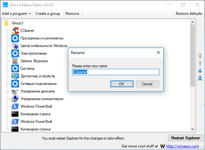The height and width of the screenshot is (150, 205).
Task: Select Управление дисками entry
Action: pyautogui.click(x=38, y=91)
